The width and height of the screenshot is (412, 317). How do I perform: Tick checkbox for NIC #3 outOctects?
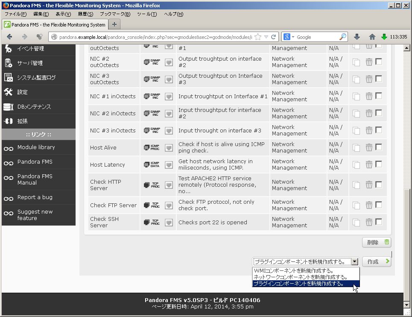click(379, 79)
